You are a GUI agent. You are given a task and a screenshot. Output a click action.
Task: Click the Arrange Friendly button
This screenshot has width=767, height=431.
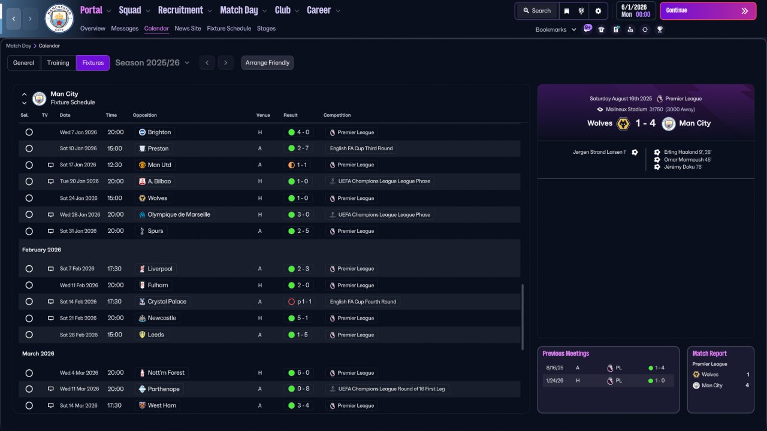tap(267, 63)
